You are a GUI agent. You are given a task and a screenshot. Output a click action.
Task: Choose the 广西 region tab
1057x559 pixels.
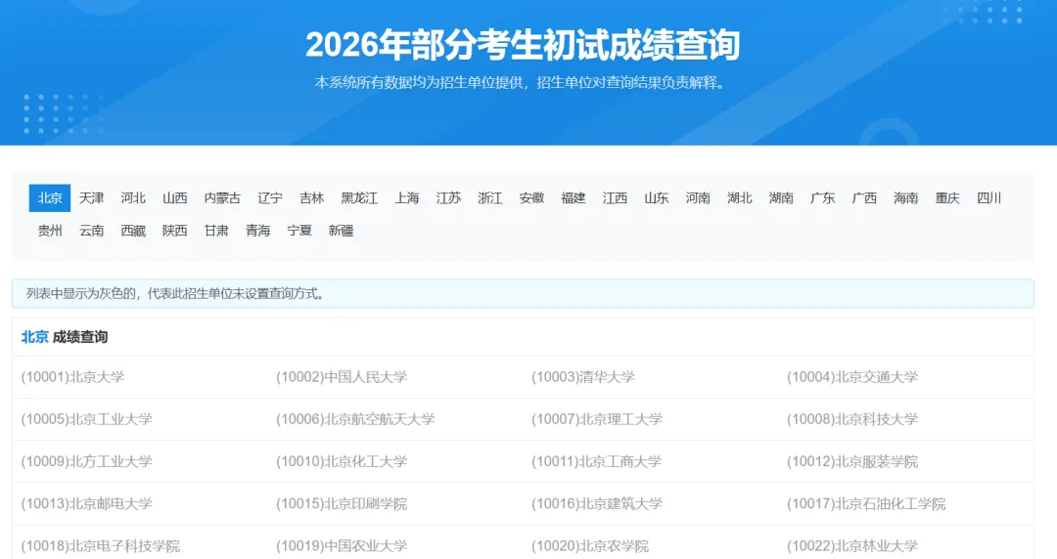[864, 198]
